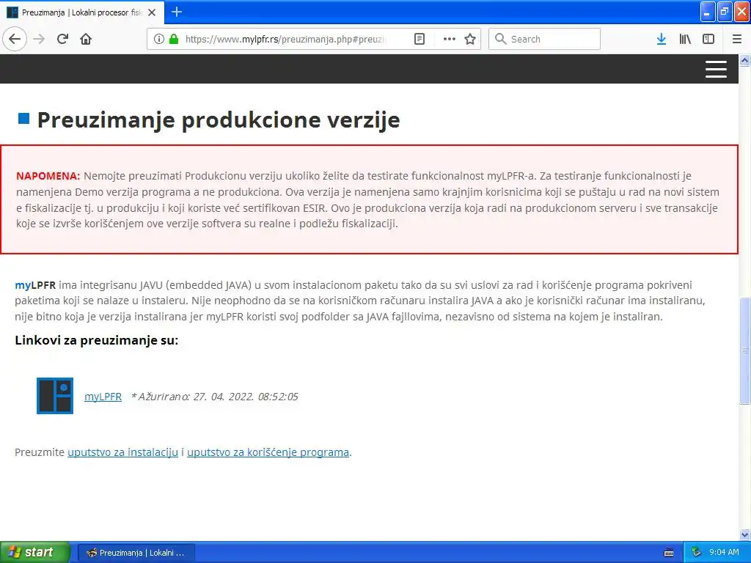Click the 'Ažurirano: 27. 04. 2022.' timestamp
The width and height of the screenshot is (751, 563).
(x=215, y=397)
